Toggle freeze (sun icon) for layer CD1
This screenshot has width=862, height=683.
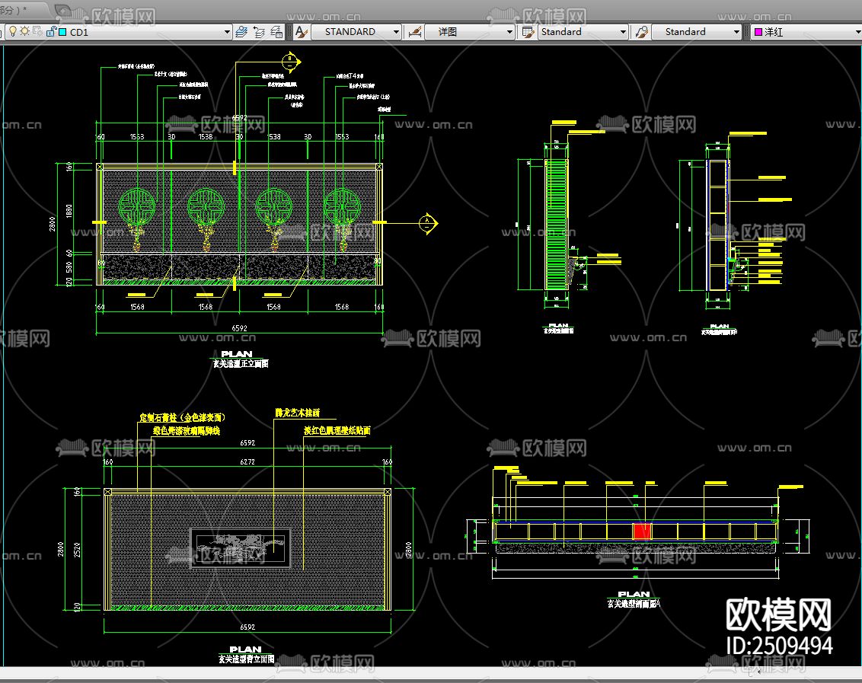coord(24,31)
